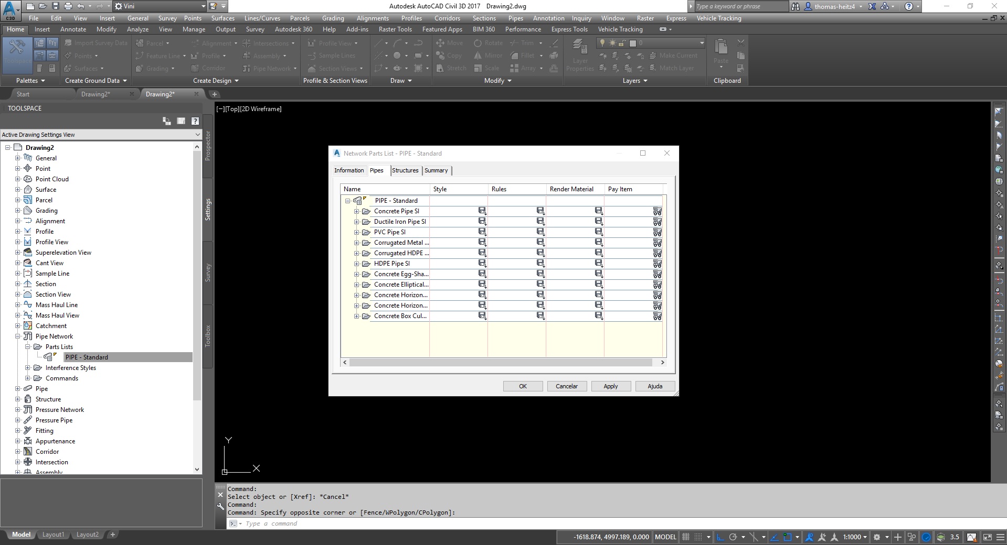Click the Workspace Switching gear icon in status bar
This screenshot has height=545, width=1007.
point(876,537)
